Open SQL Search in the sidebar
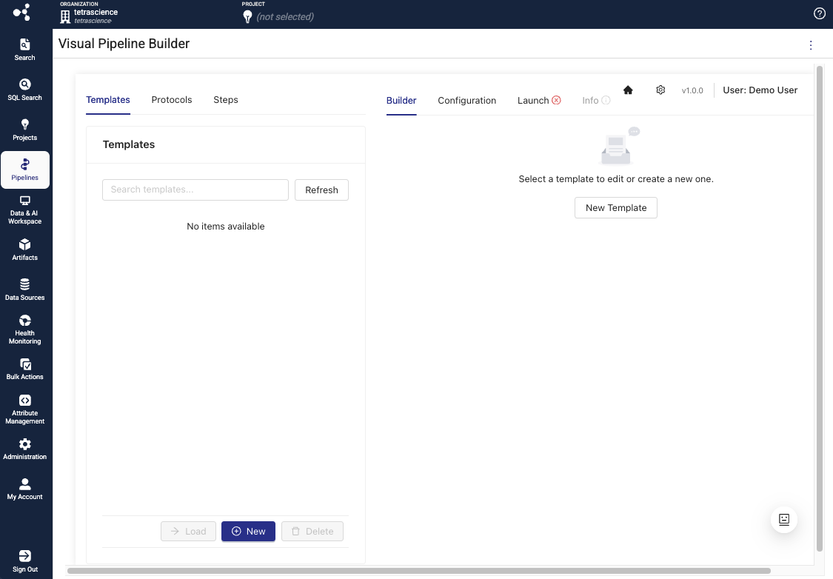The image size is (833, 579). pyautogui.click(x=24, y=90)
